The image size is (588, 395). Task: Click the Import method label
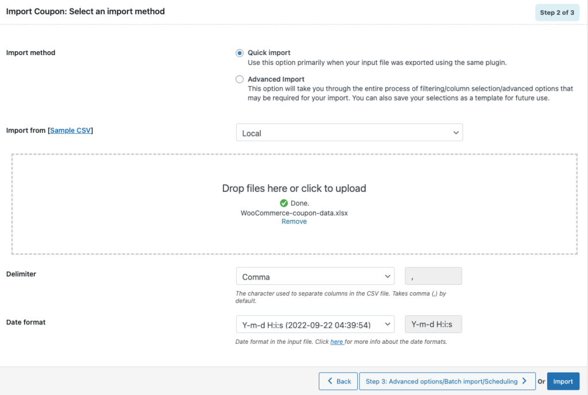tap(31, 53)
